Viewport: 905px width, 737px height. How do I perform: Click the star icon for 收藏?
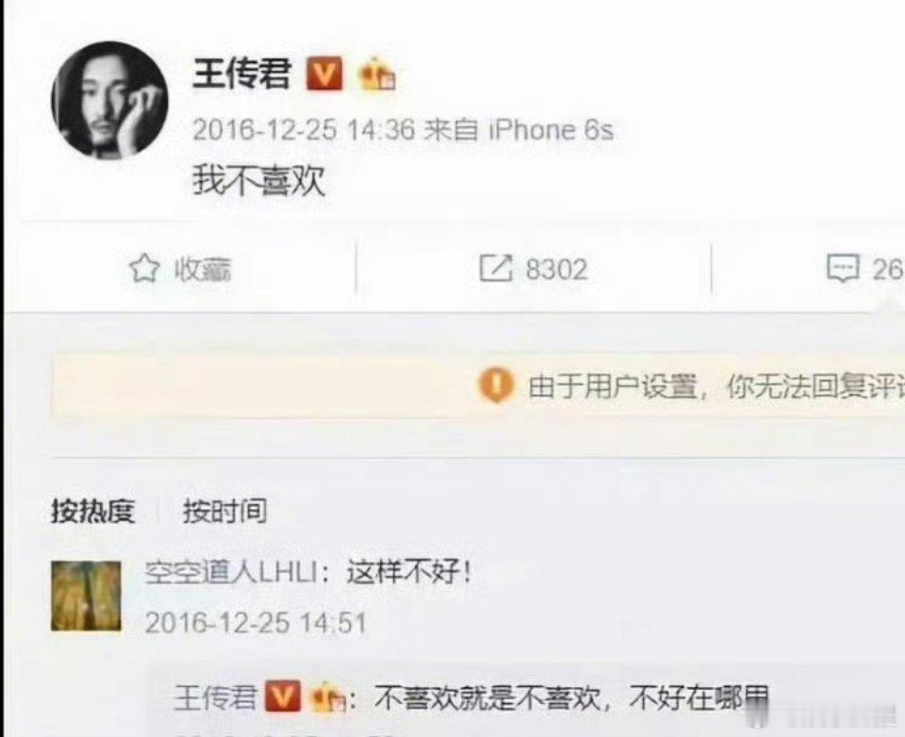tap(143, 269)
